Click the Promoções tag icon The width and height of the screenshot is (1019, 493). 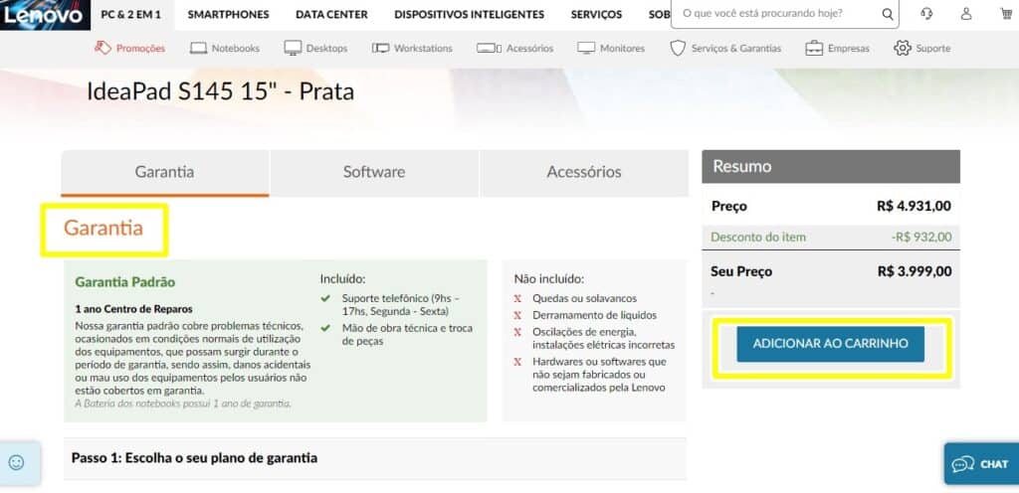tap(102, 48)
